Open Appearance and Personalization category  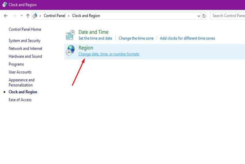(21, 83)
